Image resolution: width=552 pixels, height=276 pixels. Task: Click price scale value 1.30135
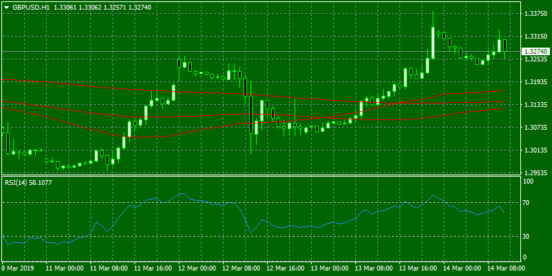535,150
